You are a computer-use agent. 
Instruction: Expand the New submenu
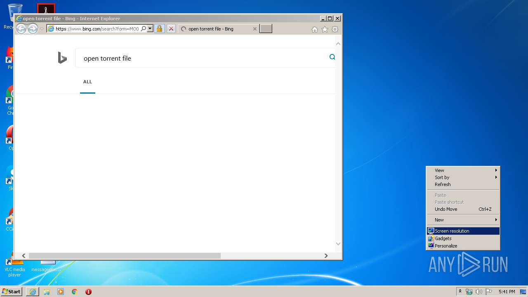tap(463, 220)
